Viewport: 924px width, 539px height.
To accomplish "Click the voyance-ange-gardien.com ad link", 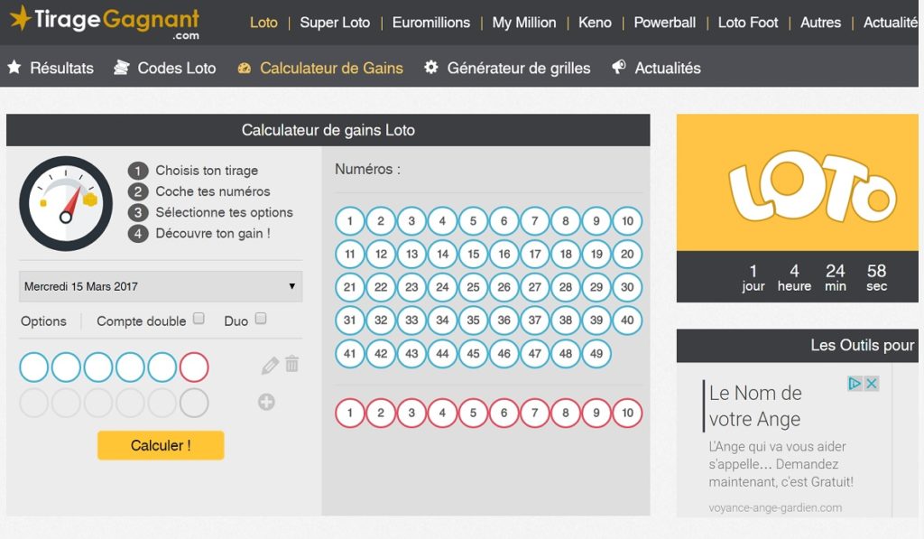I will pyautogui.click(x=775, y=507).
